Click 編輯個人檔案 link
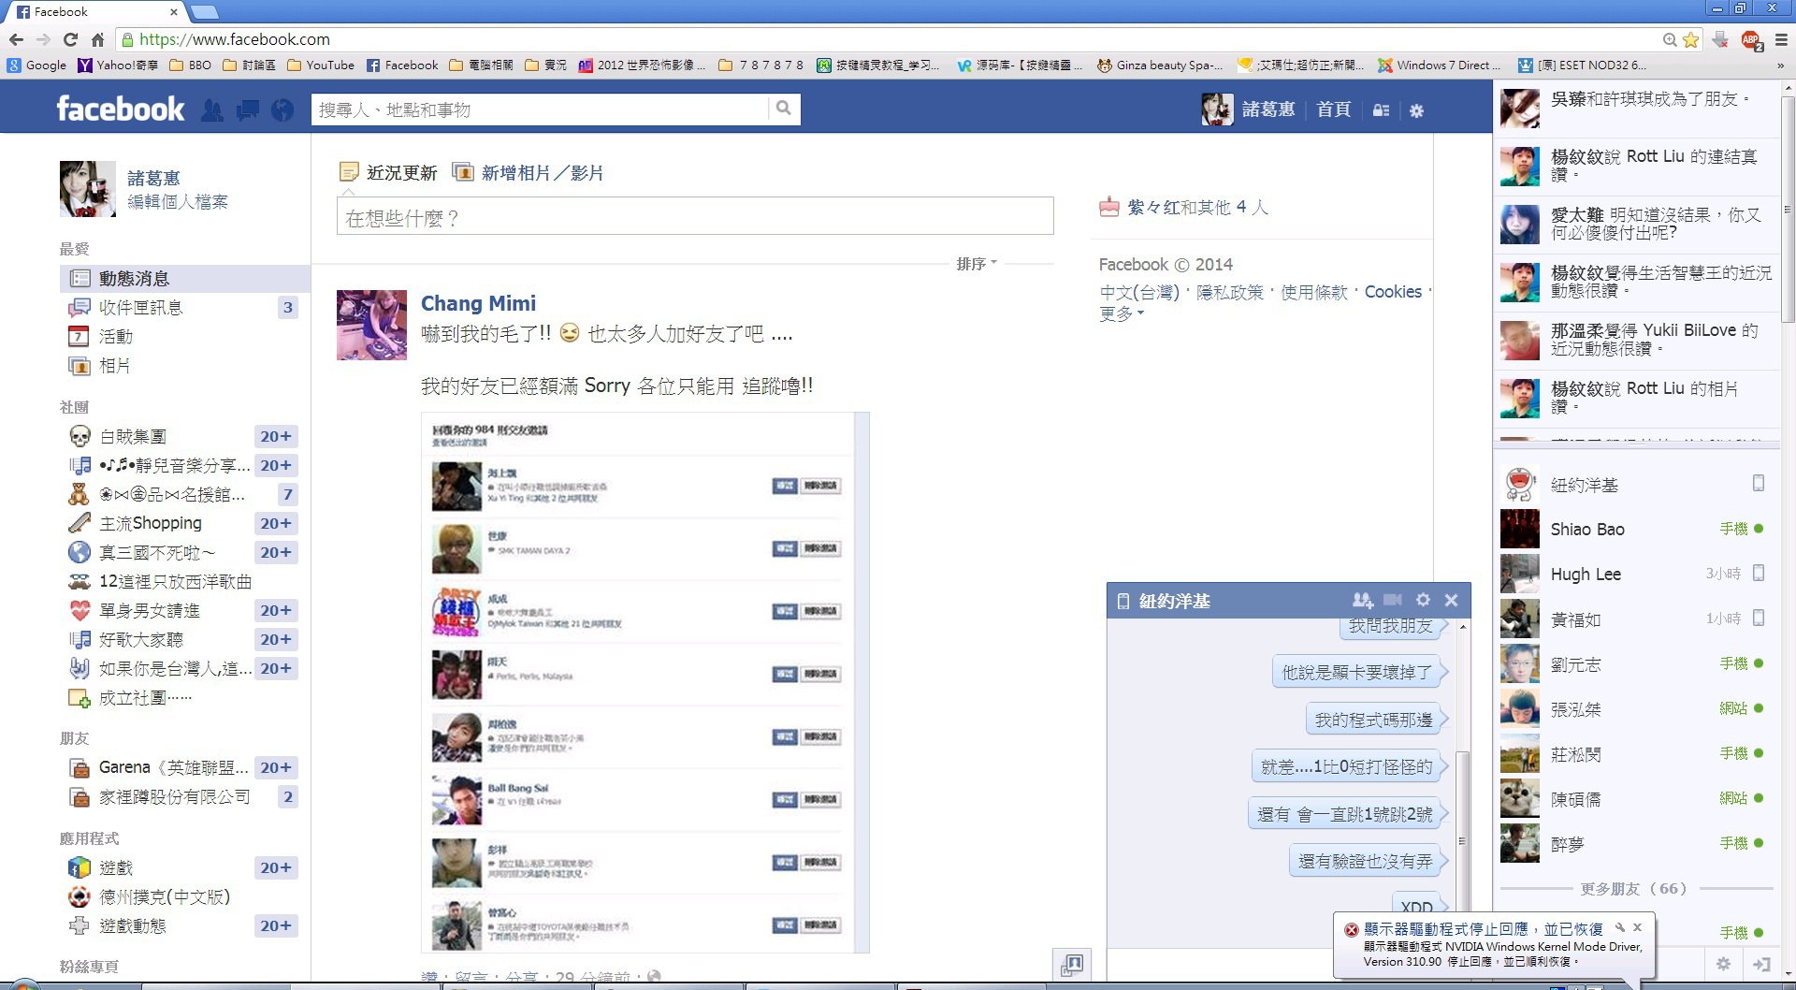The image size is (1796, 990). [x=178, y=201]
